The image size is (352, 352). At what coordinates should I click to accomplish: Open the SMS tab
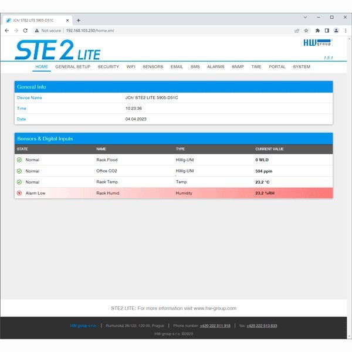tap(195, 67)
